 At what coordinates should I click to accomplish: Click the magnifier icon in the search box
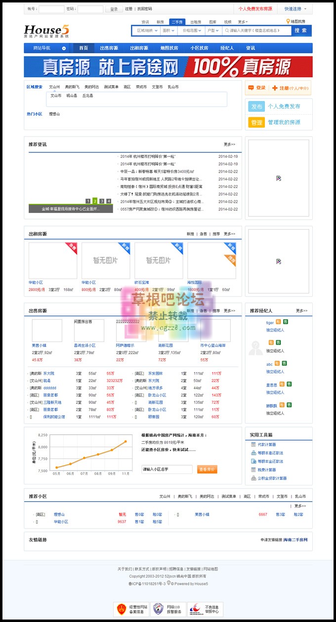[x=226, y=30]
